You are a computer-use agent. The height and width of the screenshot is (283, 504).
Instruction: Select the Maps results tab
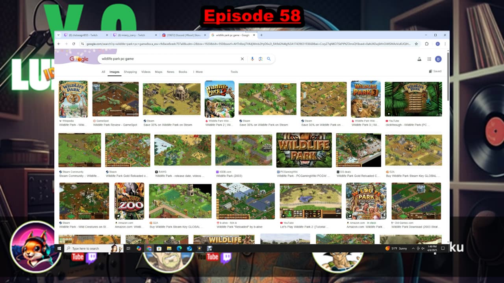click(159, 72)
